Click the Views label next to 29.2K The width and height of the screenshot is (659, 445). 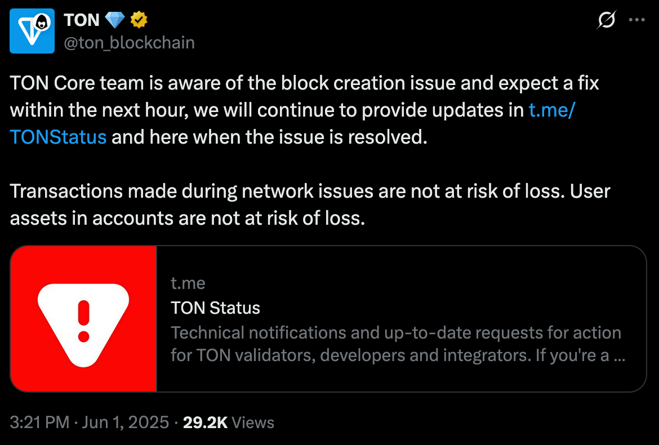[x=253, y=422]
